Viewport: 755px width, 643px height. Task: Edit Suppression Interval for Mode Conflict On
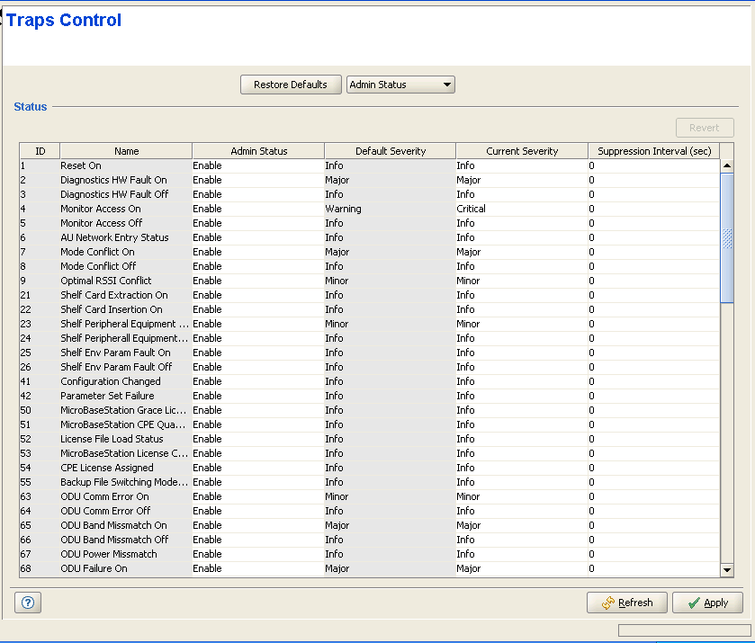[x=653, y=252]
